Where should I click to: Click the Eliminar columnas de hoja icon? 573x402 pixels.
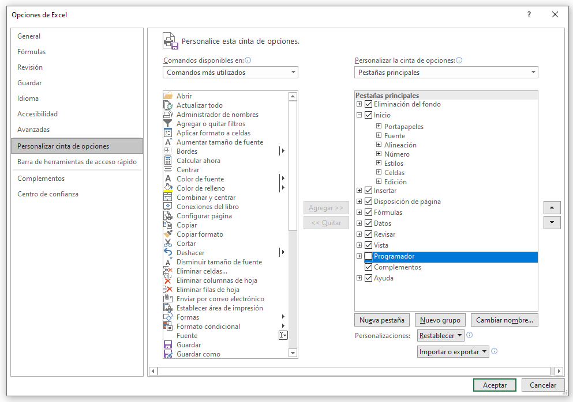tap(168, 280)
